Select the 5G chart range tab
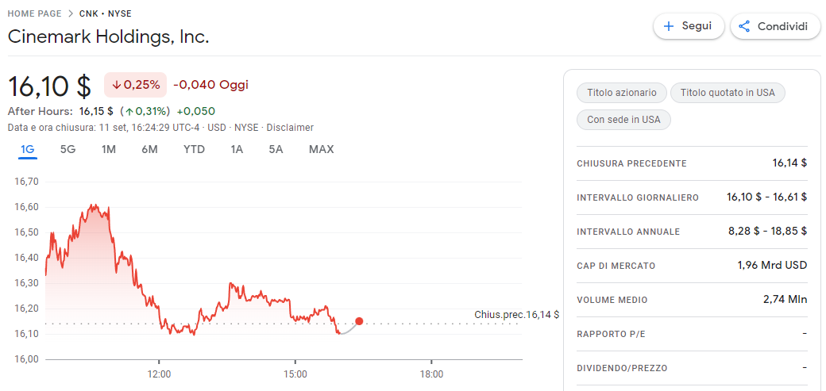Screen dimensions: 826x391 (68, 149)
